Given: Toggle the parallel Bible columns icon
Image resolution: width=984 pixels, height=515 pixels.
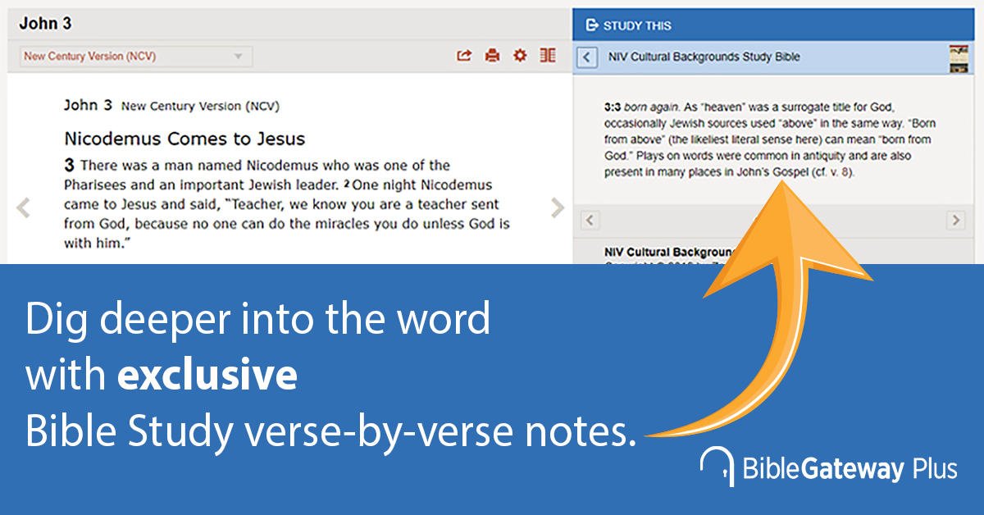Looking at the screenshot, I should [547, 56].
